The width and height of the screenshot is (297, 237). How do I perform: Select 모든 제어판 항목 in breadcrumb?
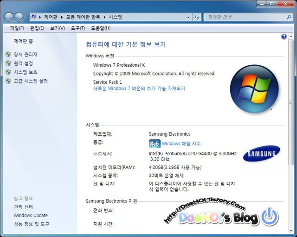pos(83,17)
